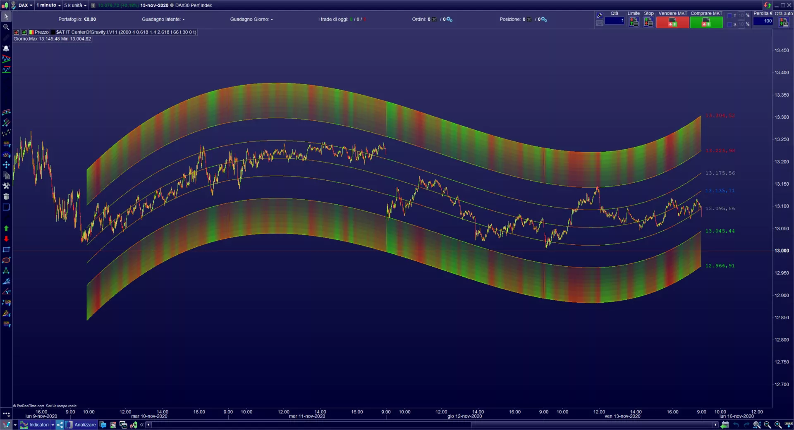The image size is (794, 430).
Task: Click the zoom in magnifier at bottom right
Action: (x=778, y=425)
